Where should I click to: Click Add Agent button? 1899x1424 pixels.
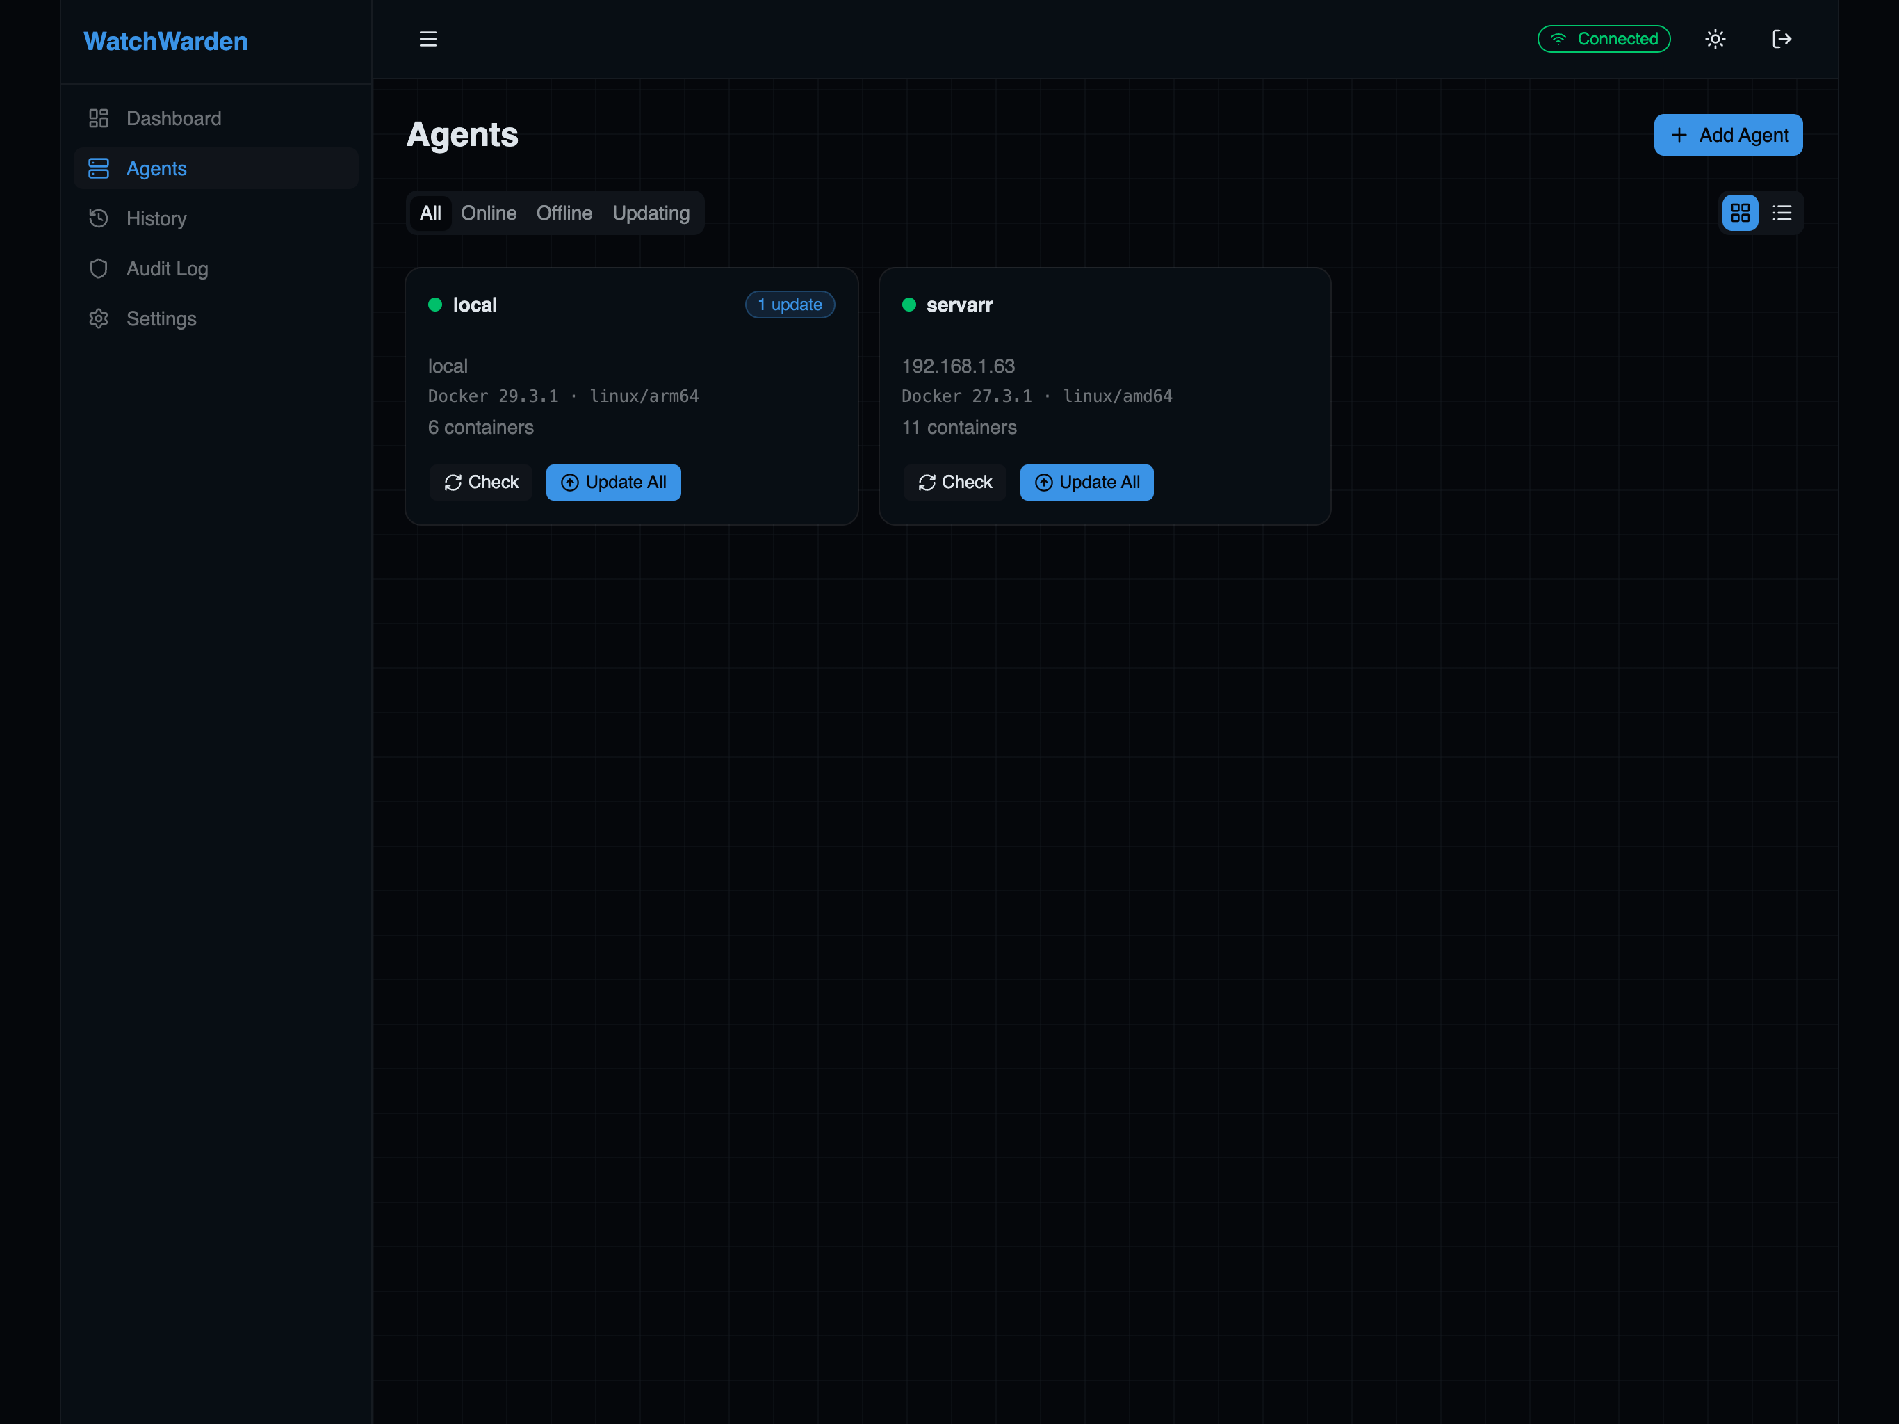pyautogui.click(x=1727, y=135)
